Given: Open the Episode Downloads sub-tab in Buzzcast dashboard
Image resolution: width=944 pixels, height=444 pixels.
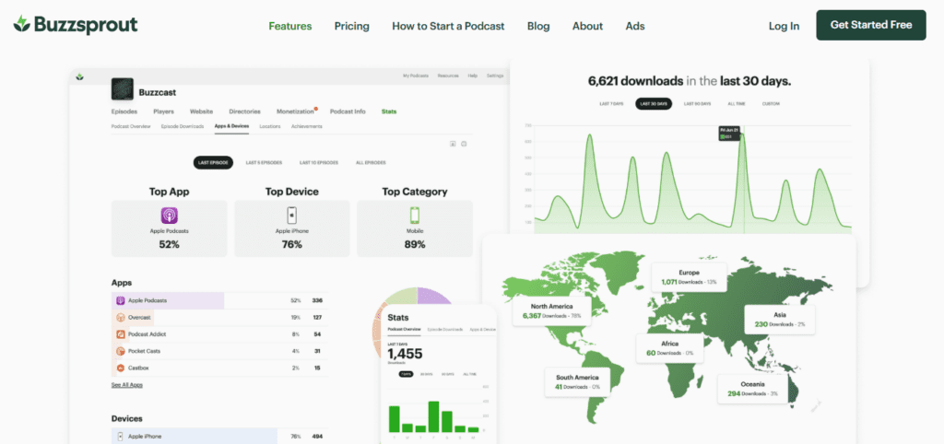Looking at the screenshot, I should click(x=183, y=126).
